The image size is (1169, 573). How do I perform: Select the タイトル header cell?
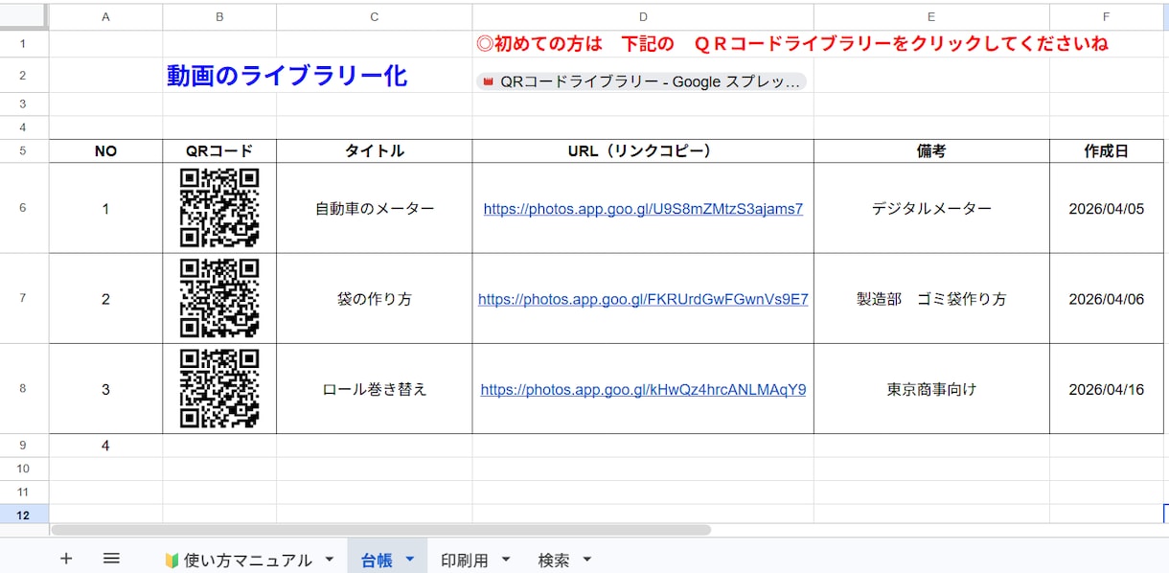(x=374, y=151)
